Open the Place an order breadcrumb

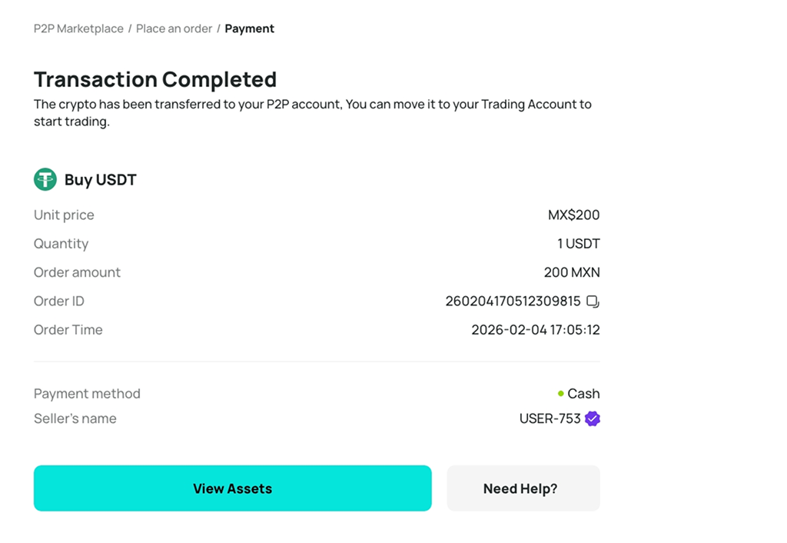[174, 28]
